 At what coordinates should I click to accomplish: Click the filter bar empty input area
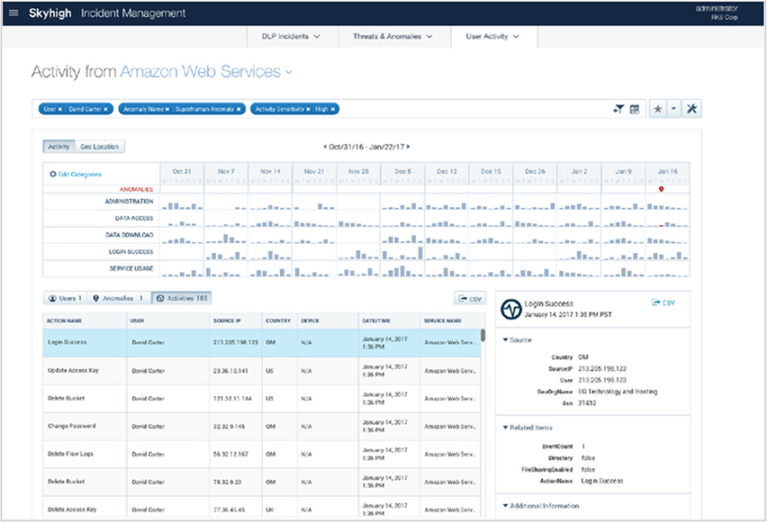pyautogui.click(x=474, y=109)
